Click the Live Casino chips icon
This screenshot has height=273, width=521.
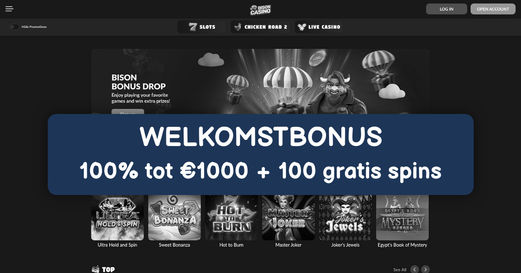pos(301,27)
